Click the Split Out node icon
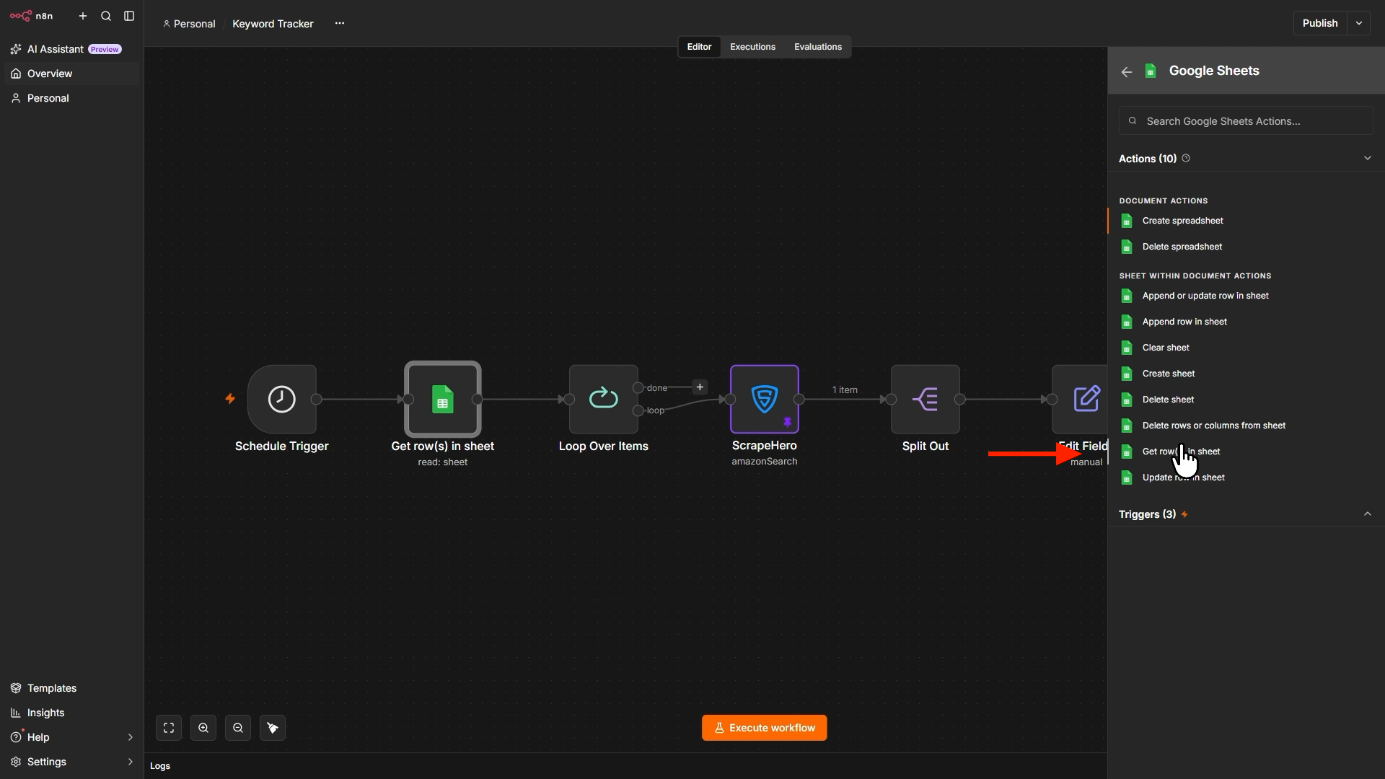Screen dimensions: 1385x779 [x=925, y=399]
